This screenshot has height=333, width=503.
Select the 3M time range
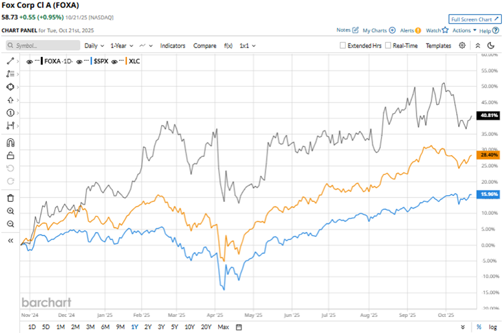tap(90, 327)
